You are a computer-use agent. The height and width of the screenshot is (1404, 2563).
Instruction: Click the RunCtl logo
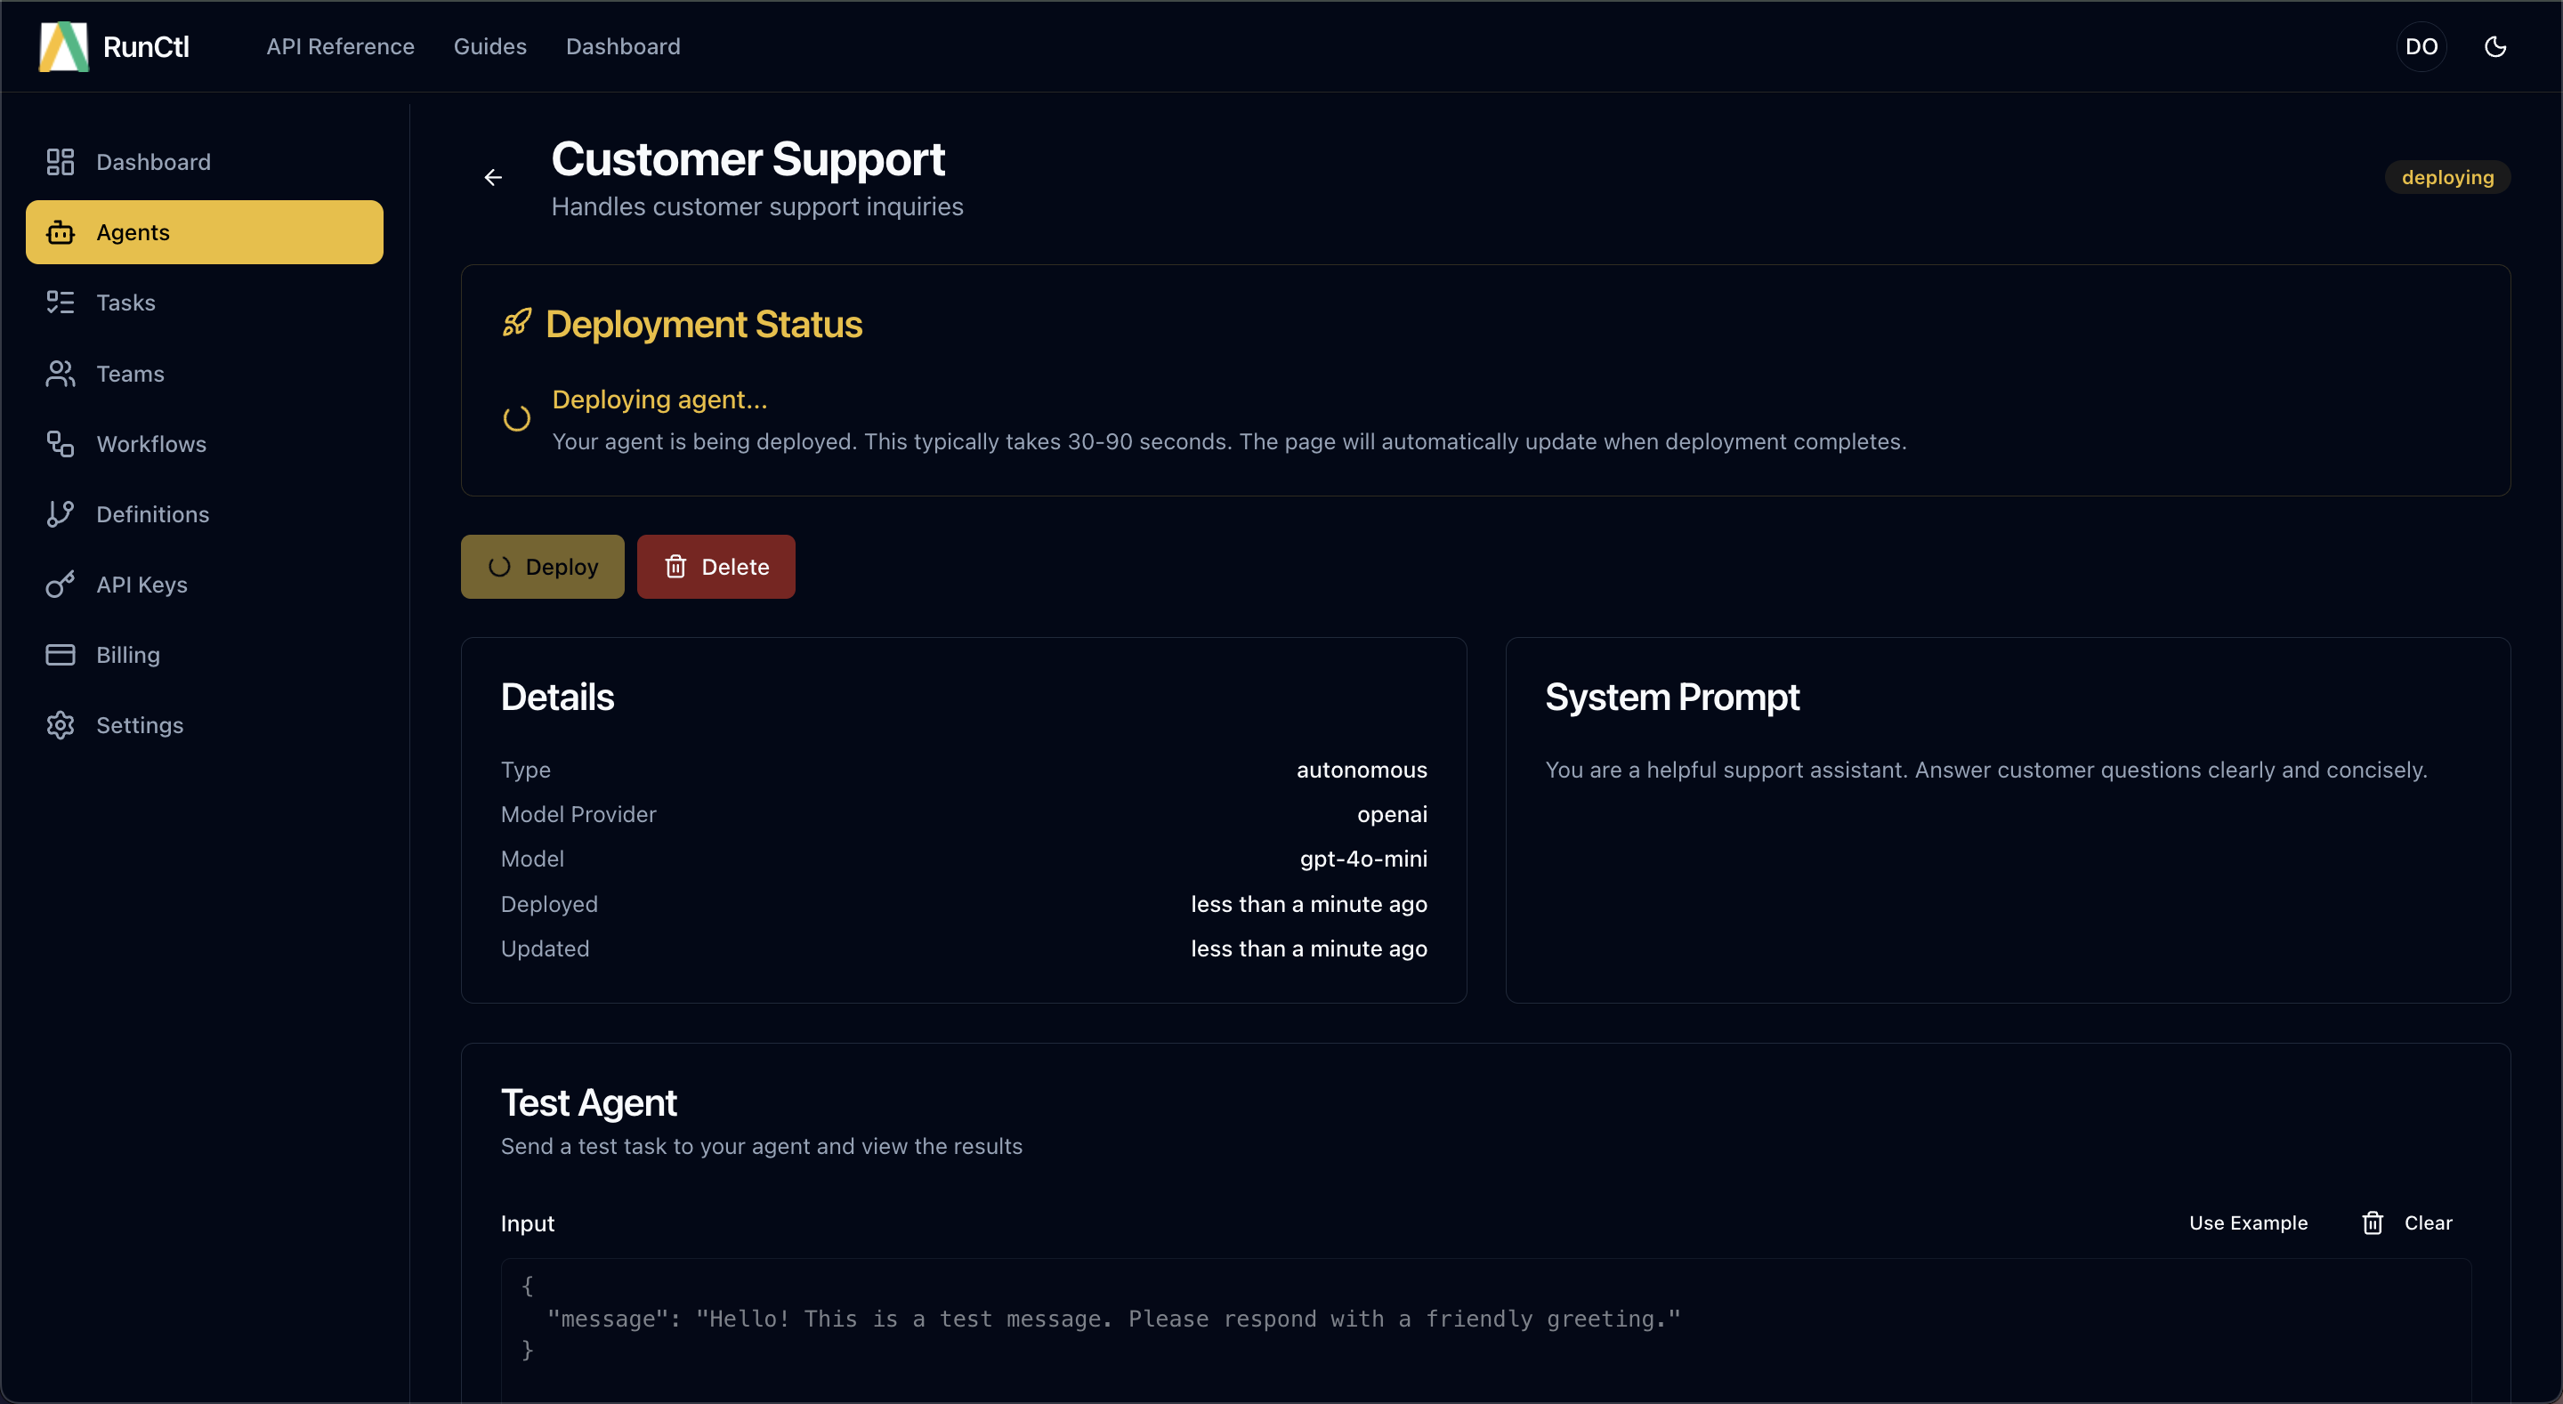(x=113, y=45)
